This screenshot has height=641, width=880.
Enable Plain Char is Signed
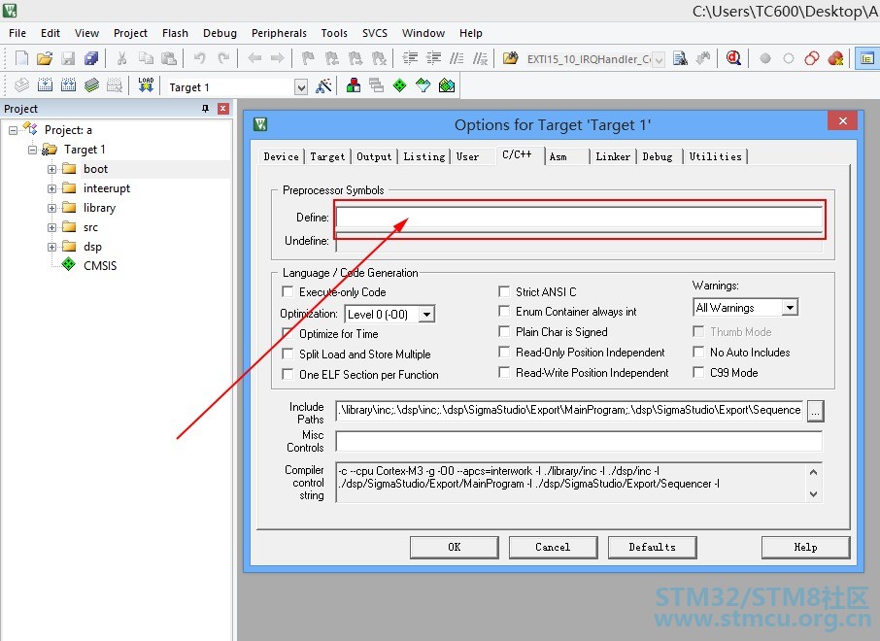coord(504,332)
